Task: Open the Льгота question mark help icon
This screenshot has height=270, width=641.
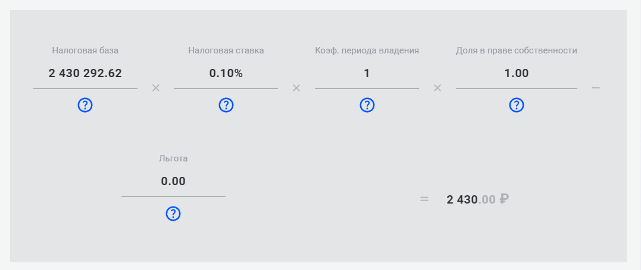Action: pyautogui.click(x=173, y=213)
